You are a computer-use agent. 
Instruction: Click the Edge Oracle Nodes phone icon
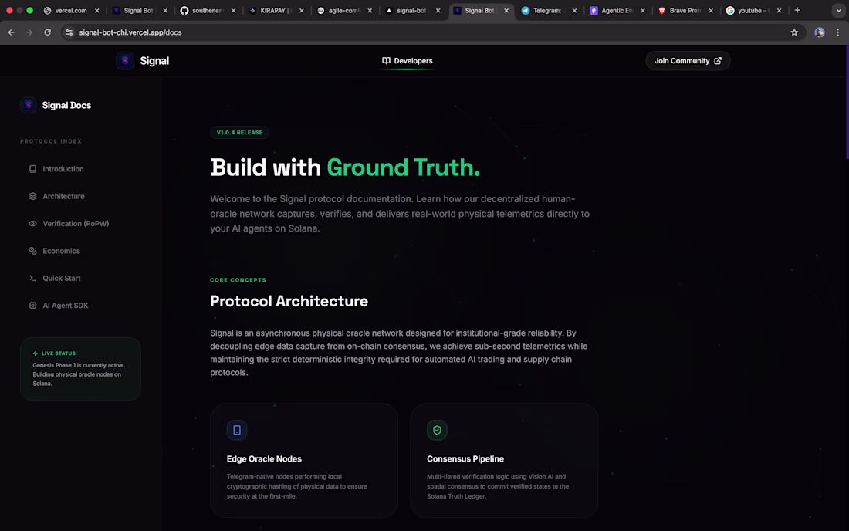tap(237, 430)
